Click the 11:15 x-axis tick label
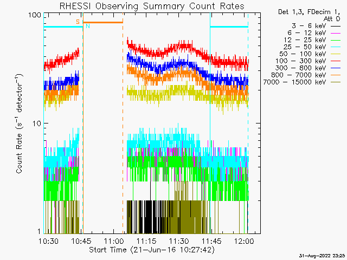Screen dimensions: 347x260 [x=146, y=241]
